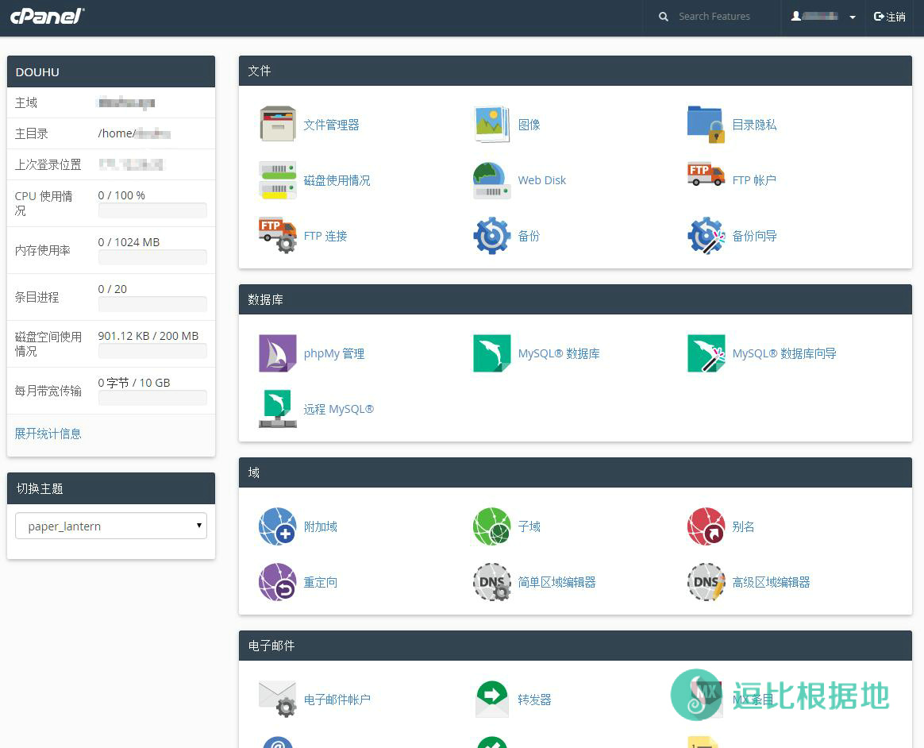Click the Backup (备份) gear icon
The image size is (924, 748).
(x=491, y=236)
